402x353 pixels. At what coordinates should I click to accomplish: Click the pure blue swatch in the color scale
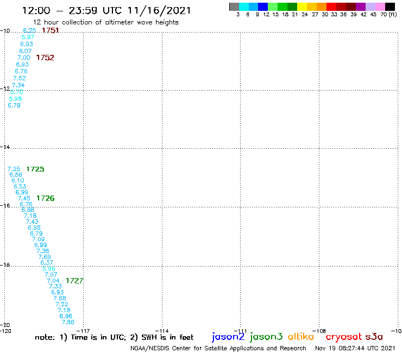pos(263,7)
